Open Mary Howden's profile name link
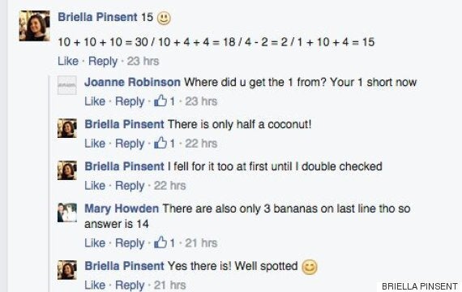This screenshot has width=462, height=292. [122, 208]
